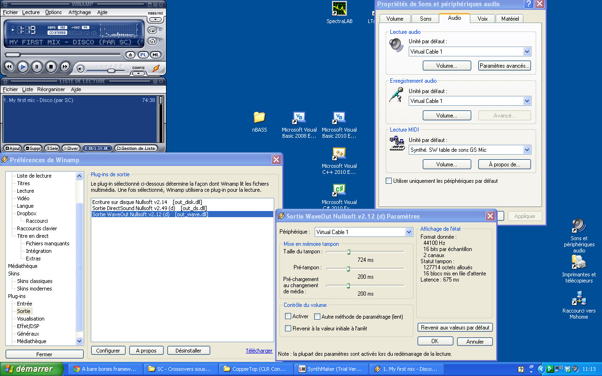Image resolution: width=602 pixels, height=376 pixels.
Task: Switch to the Voix tab
Action: point(483,18)
